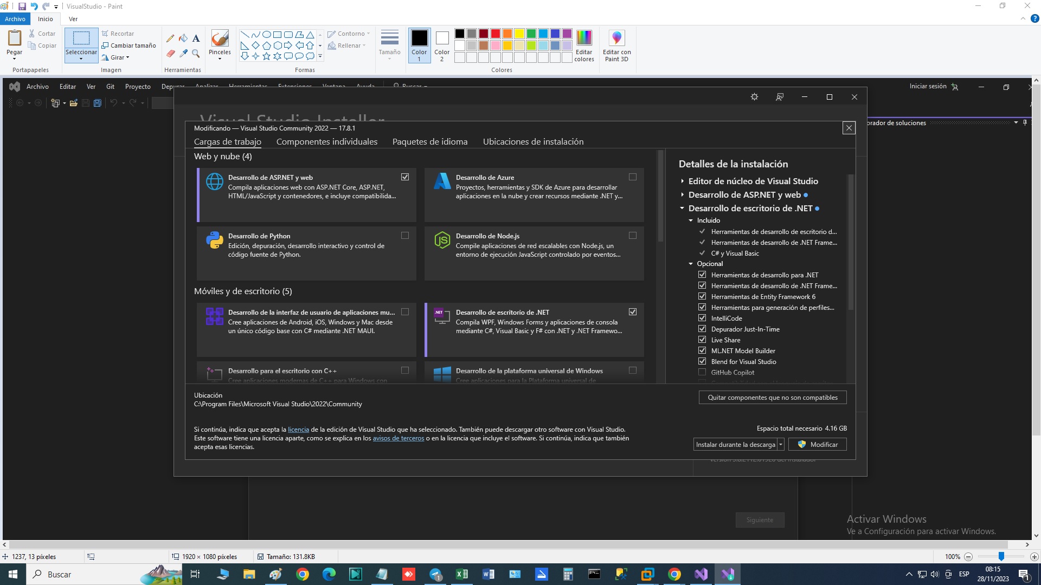Open Editar con Paint 3D
The image size is (1041, 585).
617,45
